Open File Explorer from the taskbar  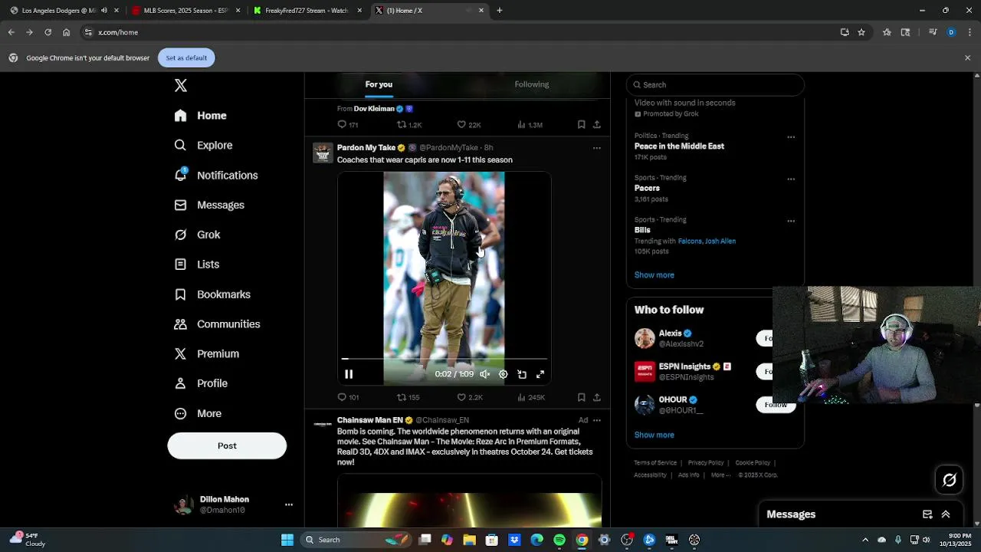coord(470,540)
